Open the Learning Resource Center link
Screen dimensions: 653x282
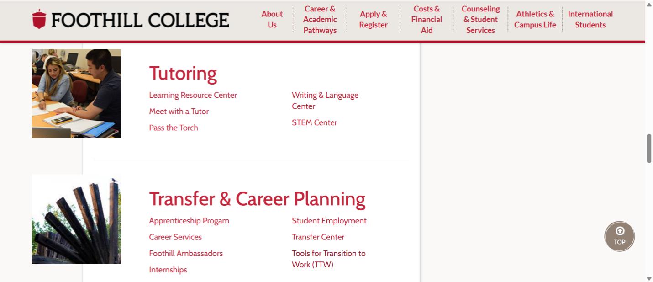click(193, 95)
